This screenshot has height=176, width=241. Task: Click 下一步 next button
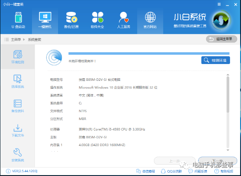217,160
